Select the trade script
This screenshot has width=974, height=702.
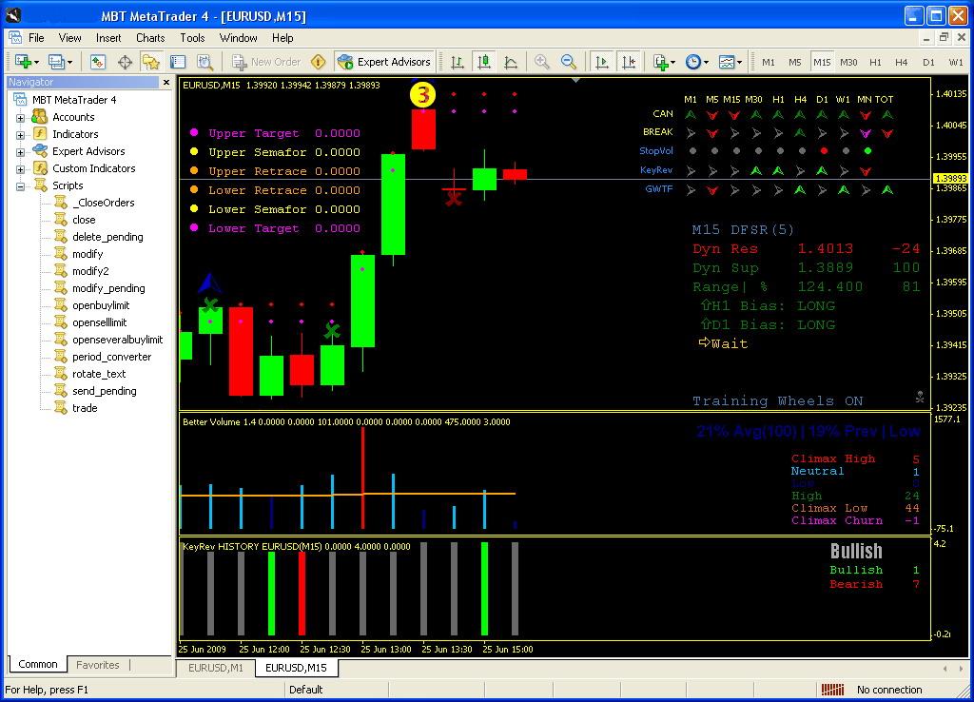pyautogui.click(x=85, y=408)
